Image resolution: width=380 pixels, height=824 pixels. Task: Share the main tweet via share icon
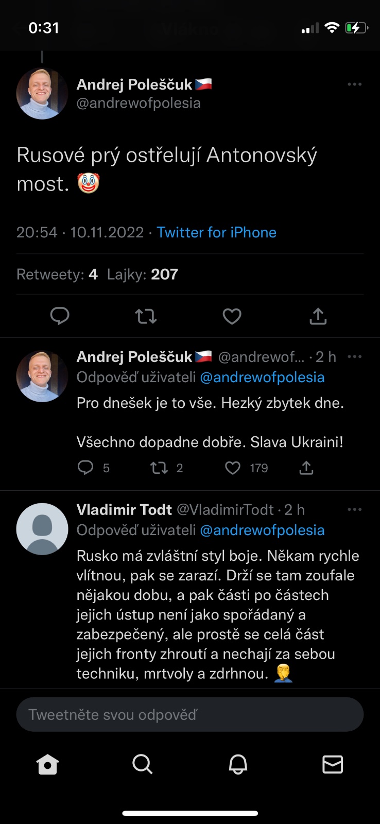pyautogui.click(x=318, y=316)
